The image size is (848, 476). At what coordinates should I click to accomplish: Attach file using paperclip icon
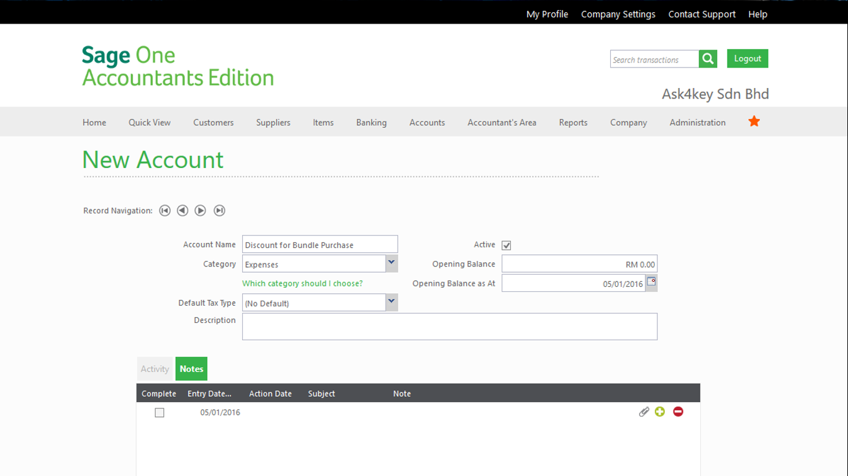644,412
